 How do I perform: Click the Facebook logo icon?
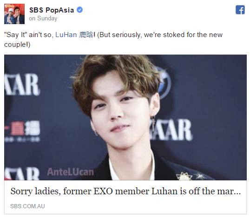(x=240, y=10)
